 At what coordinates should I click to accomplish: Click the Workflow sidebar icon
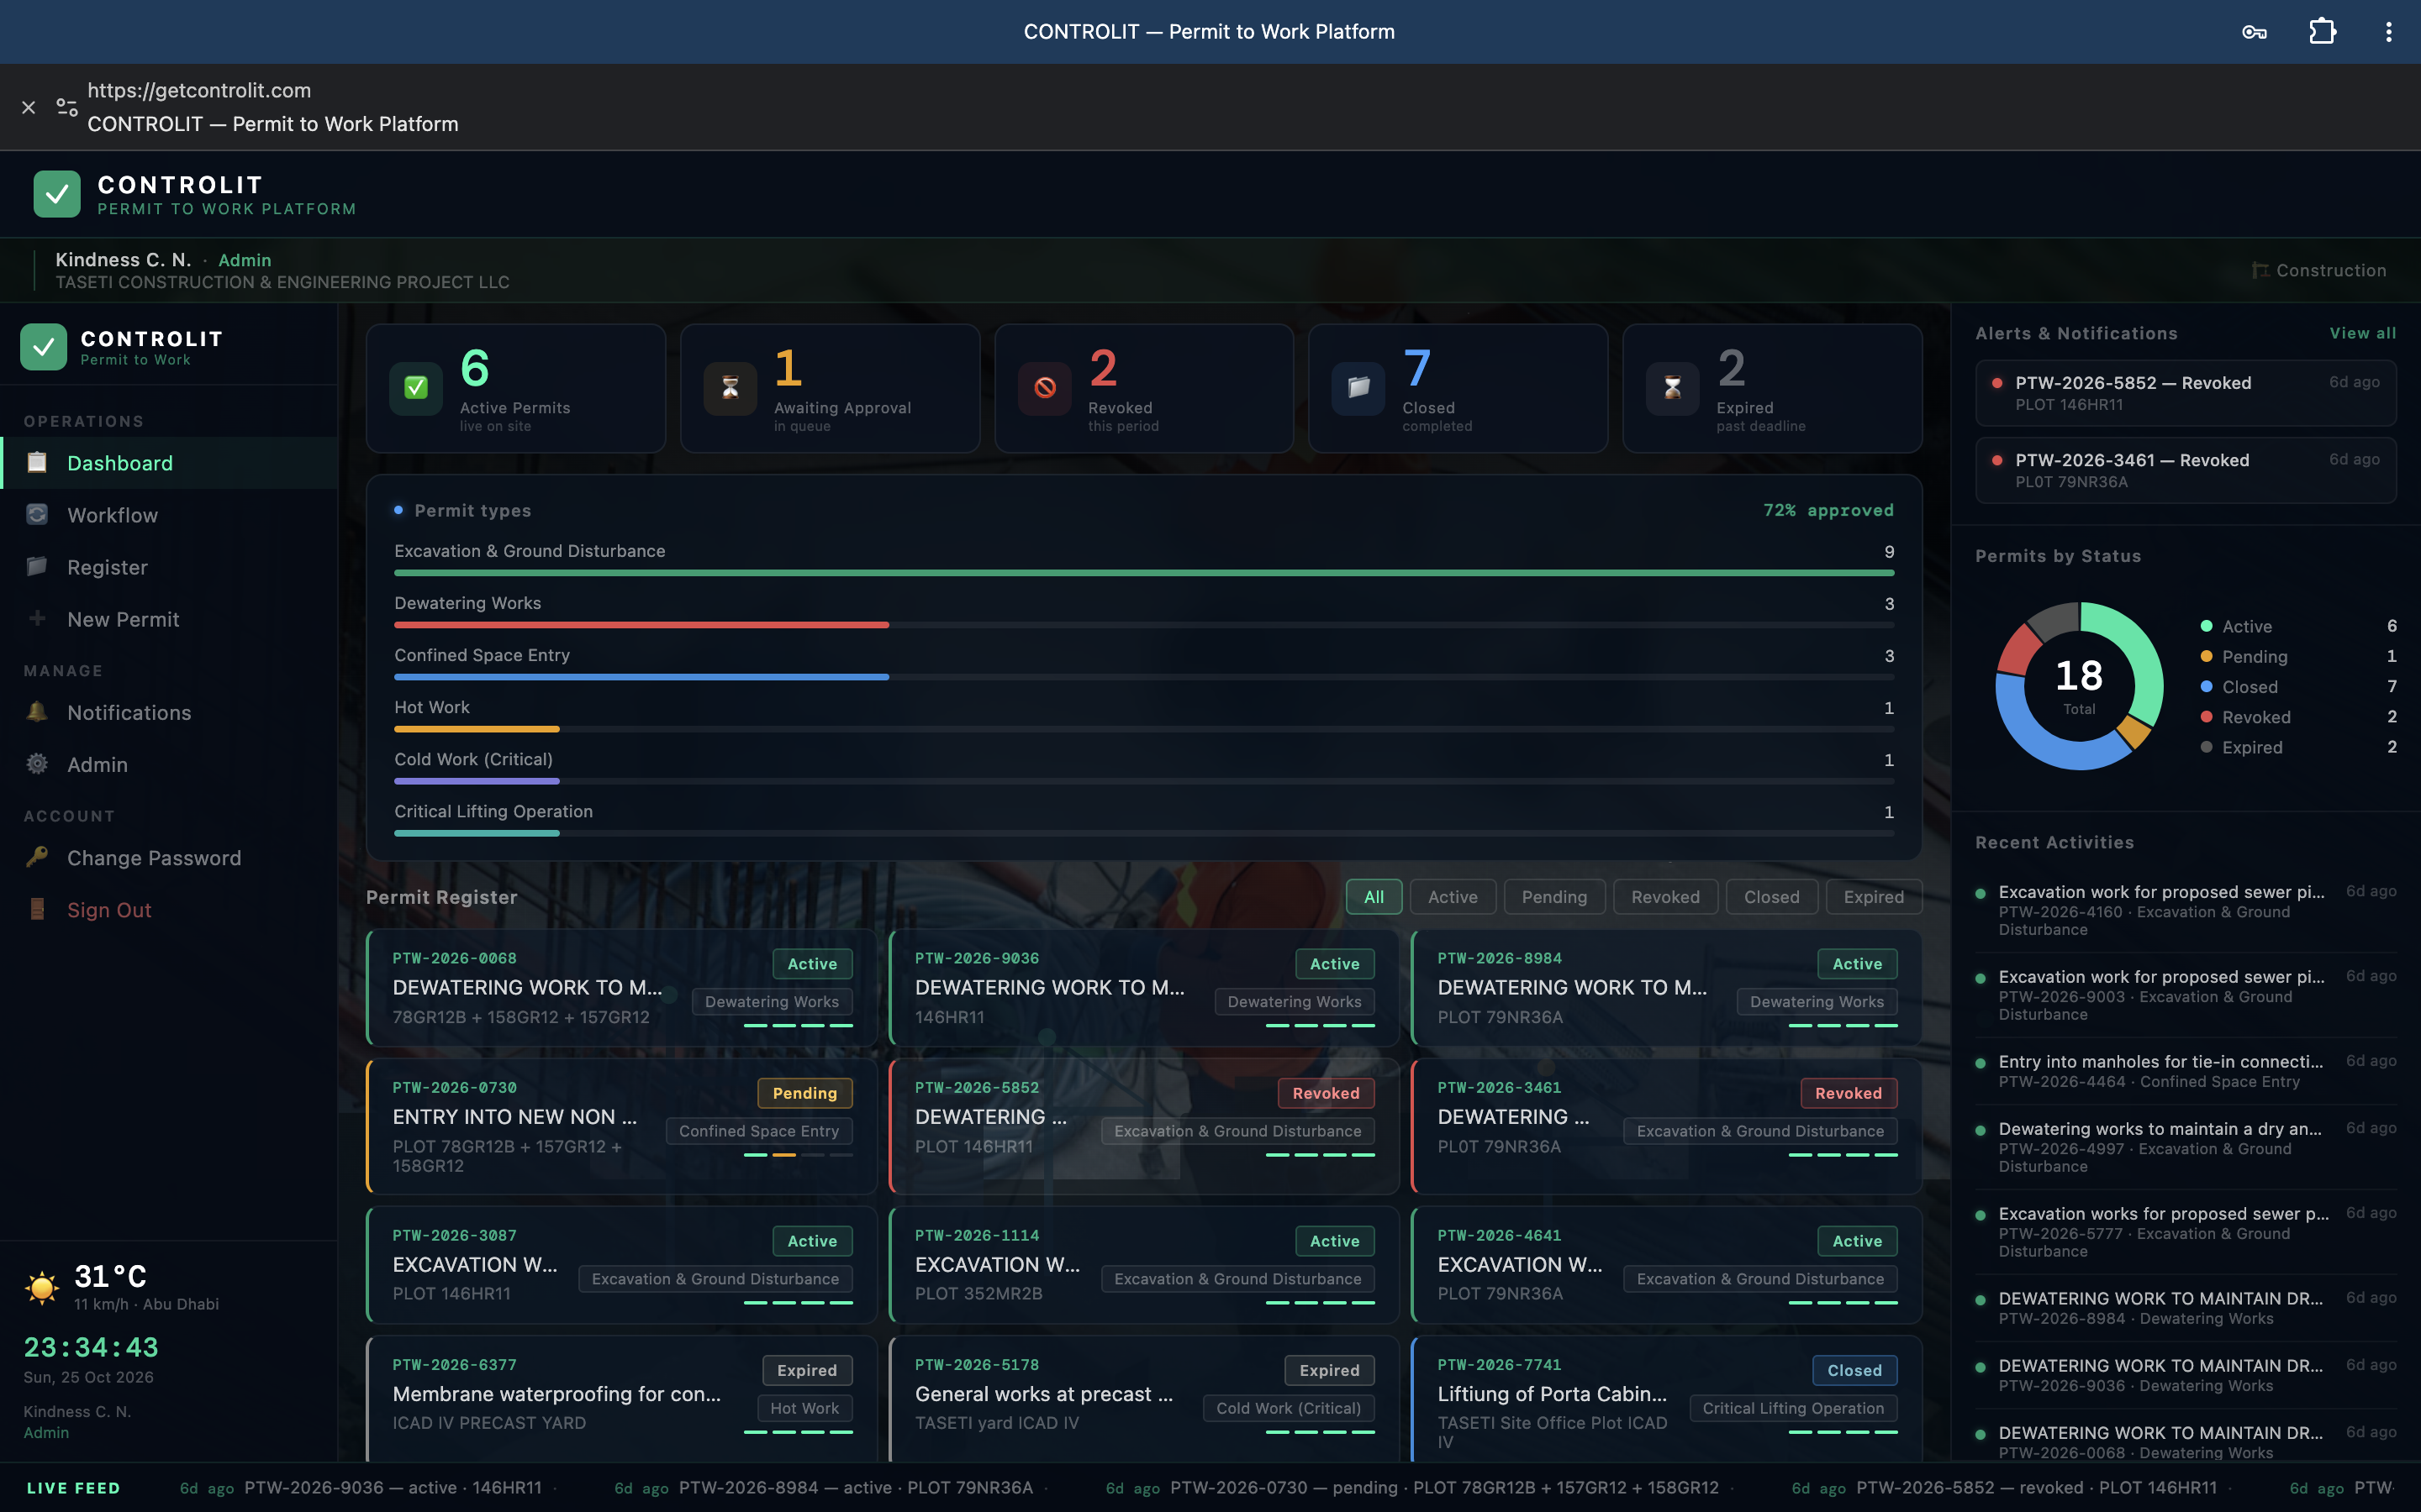[x=37, y=514]
